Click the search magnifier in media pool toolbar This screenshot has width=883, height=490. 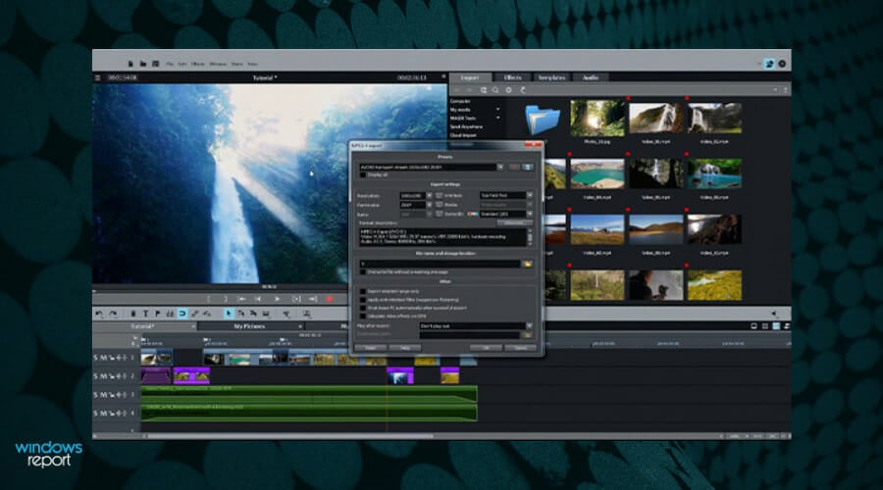tap(495, 90)
